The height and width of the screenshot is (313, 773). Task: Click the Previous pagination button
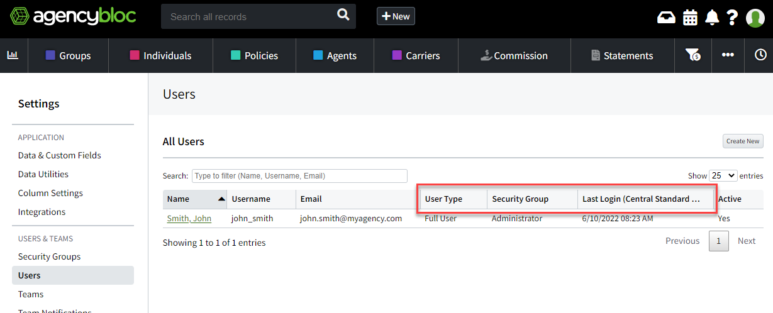point(682,241)
